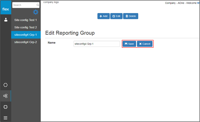Click the Name field label

pyautogui.click(x=51, y=43)
